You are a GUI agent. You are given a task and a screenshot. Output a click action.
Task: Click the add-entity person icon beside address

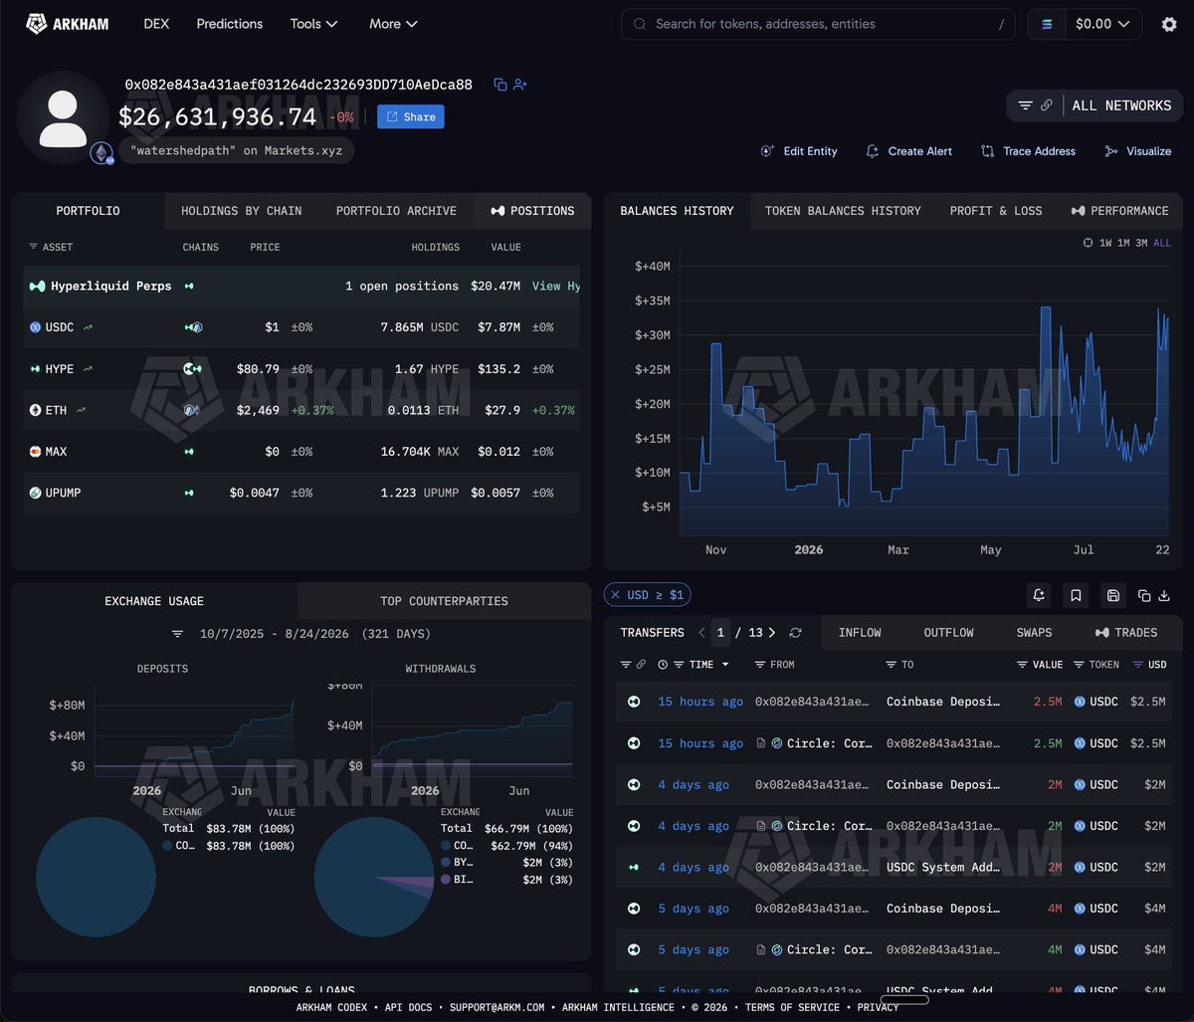(520, 85)
